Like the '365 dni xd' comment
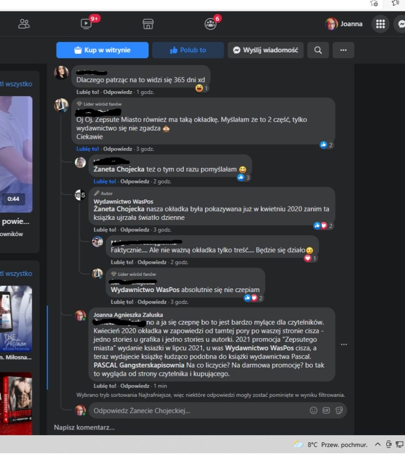 coord(88,92)
